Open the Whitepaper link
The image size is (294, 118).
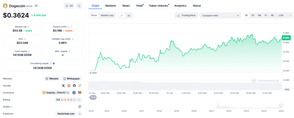[x=72, y=79]
